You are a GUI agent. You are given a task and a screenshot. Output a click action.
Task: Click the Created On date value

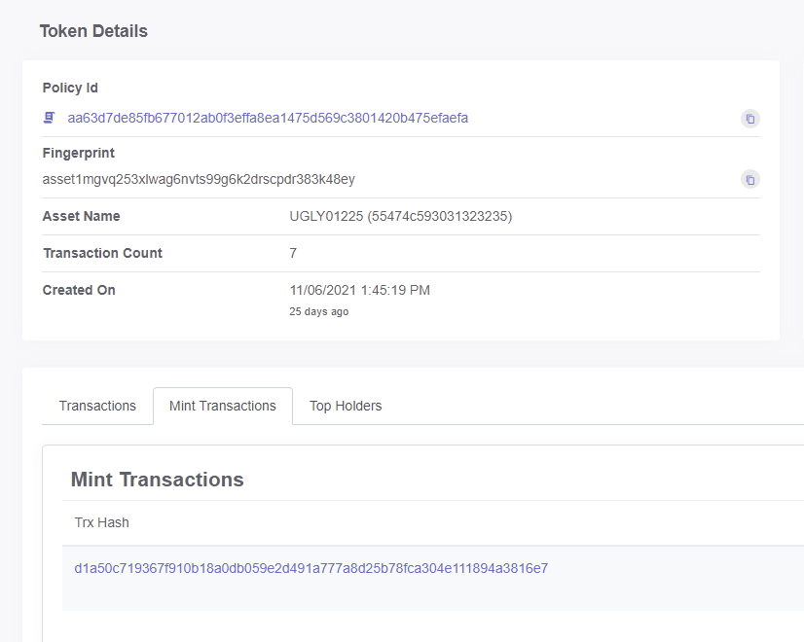click(x=361, y=290)
